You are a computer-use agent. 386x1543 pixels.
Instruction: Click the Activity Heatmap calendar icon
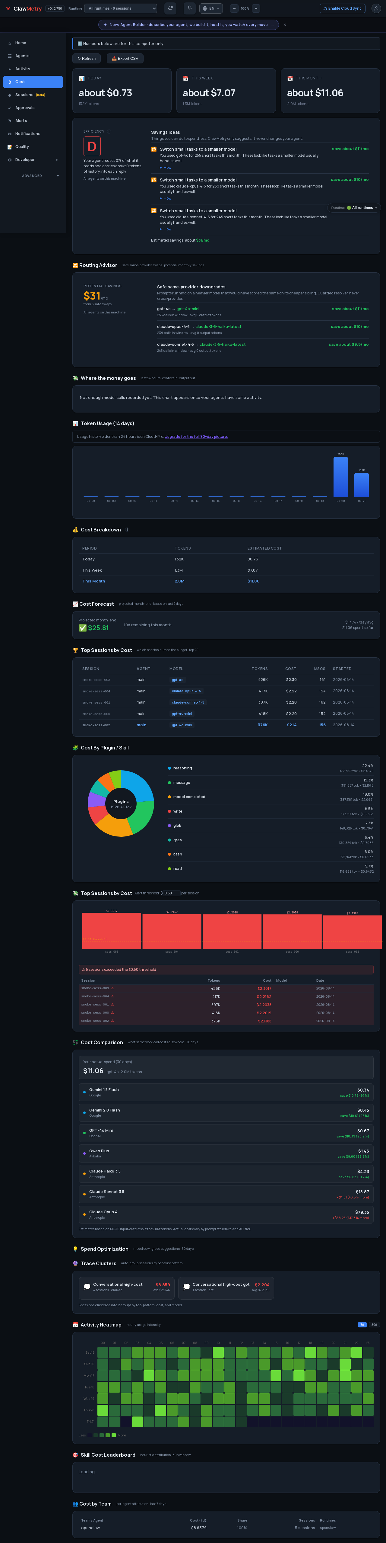(x=75, y=1325)
